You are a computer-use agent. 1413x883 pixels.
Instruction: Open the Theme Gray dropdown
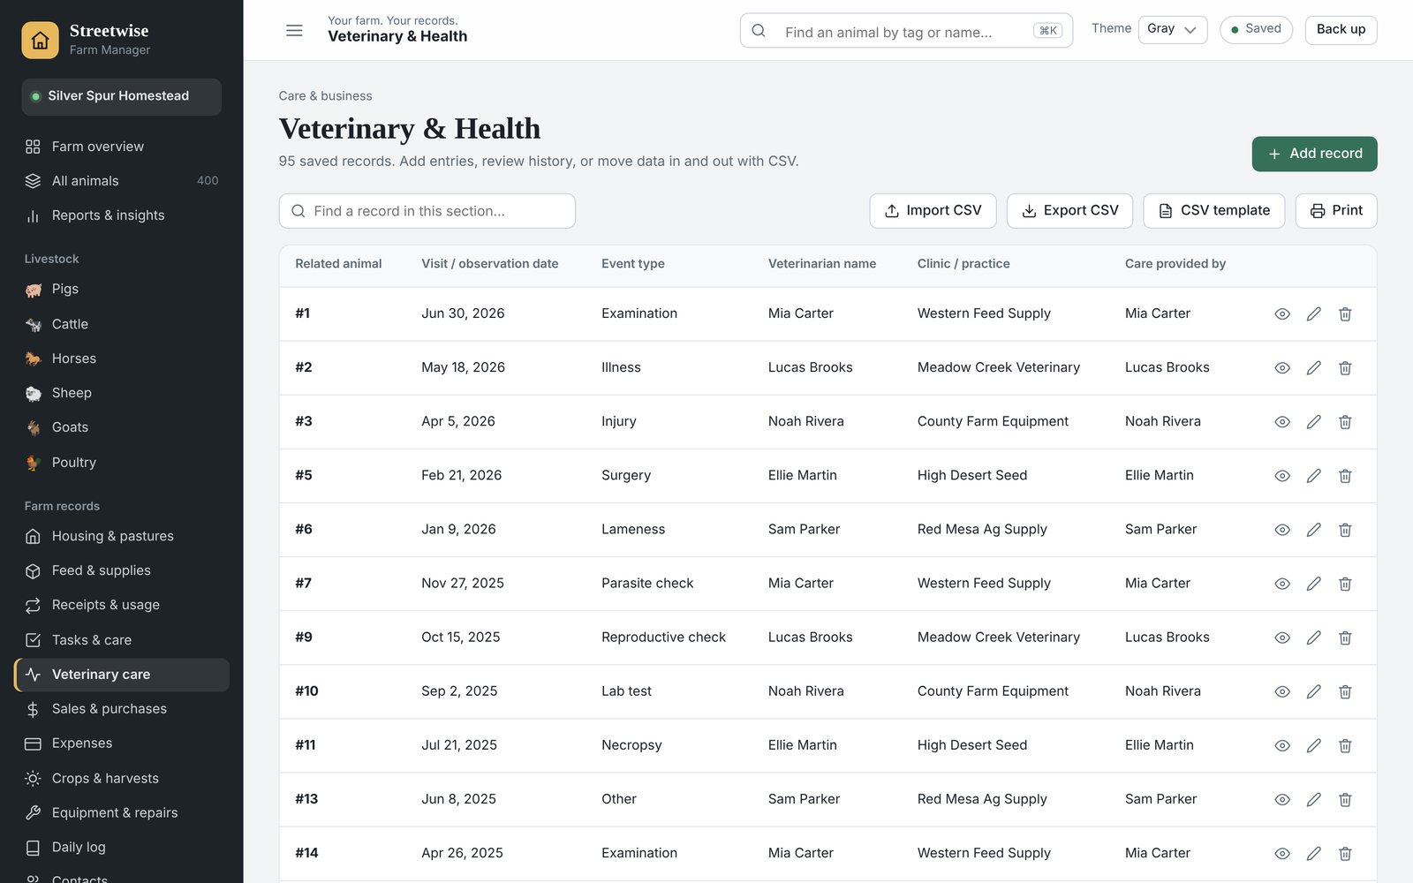[1172, 29]
